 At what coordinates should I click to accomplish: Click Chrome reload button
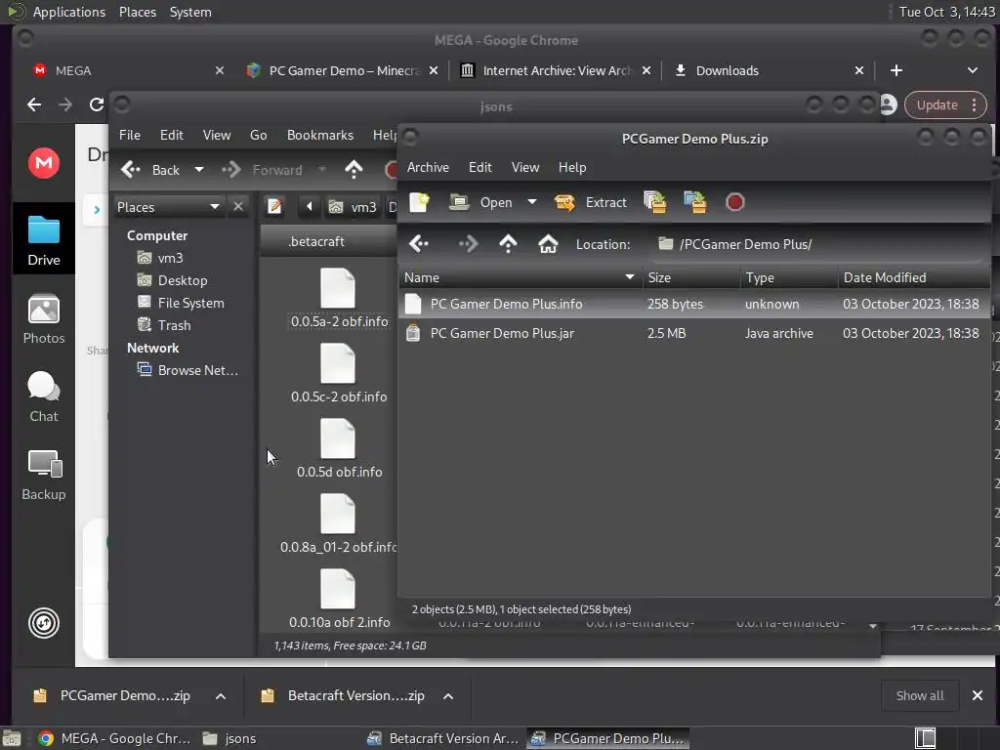[97, 104]
